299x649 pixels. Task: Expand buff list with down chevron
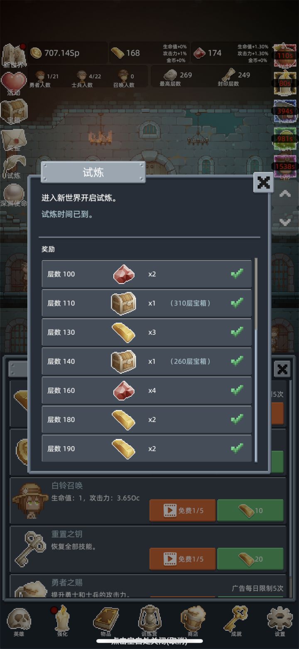click(x=285, y=222)
